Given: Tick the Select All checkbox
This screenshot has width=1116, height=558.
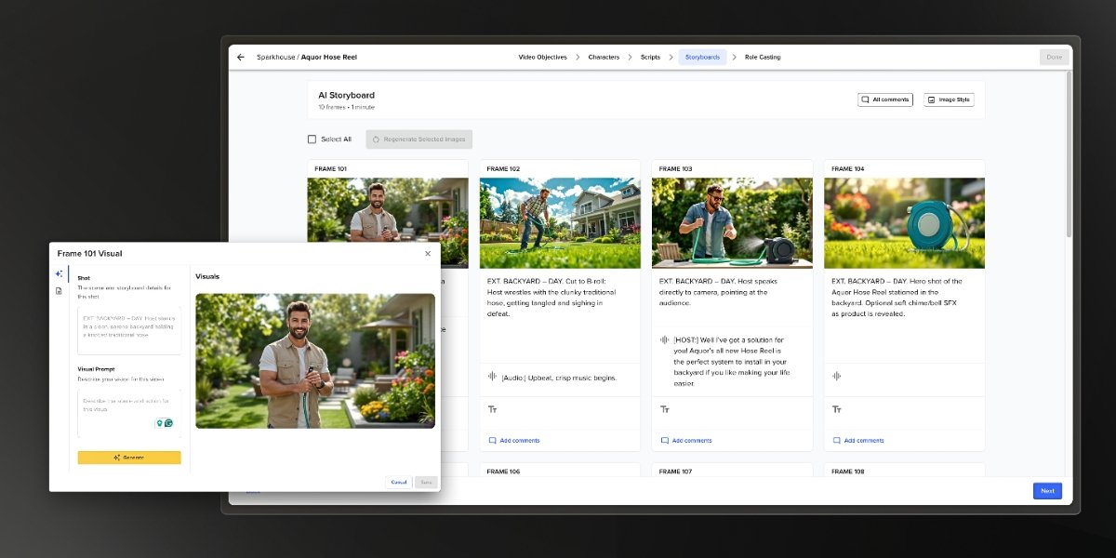Looking at the screenshot, I should tap(312, 139).
